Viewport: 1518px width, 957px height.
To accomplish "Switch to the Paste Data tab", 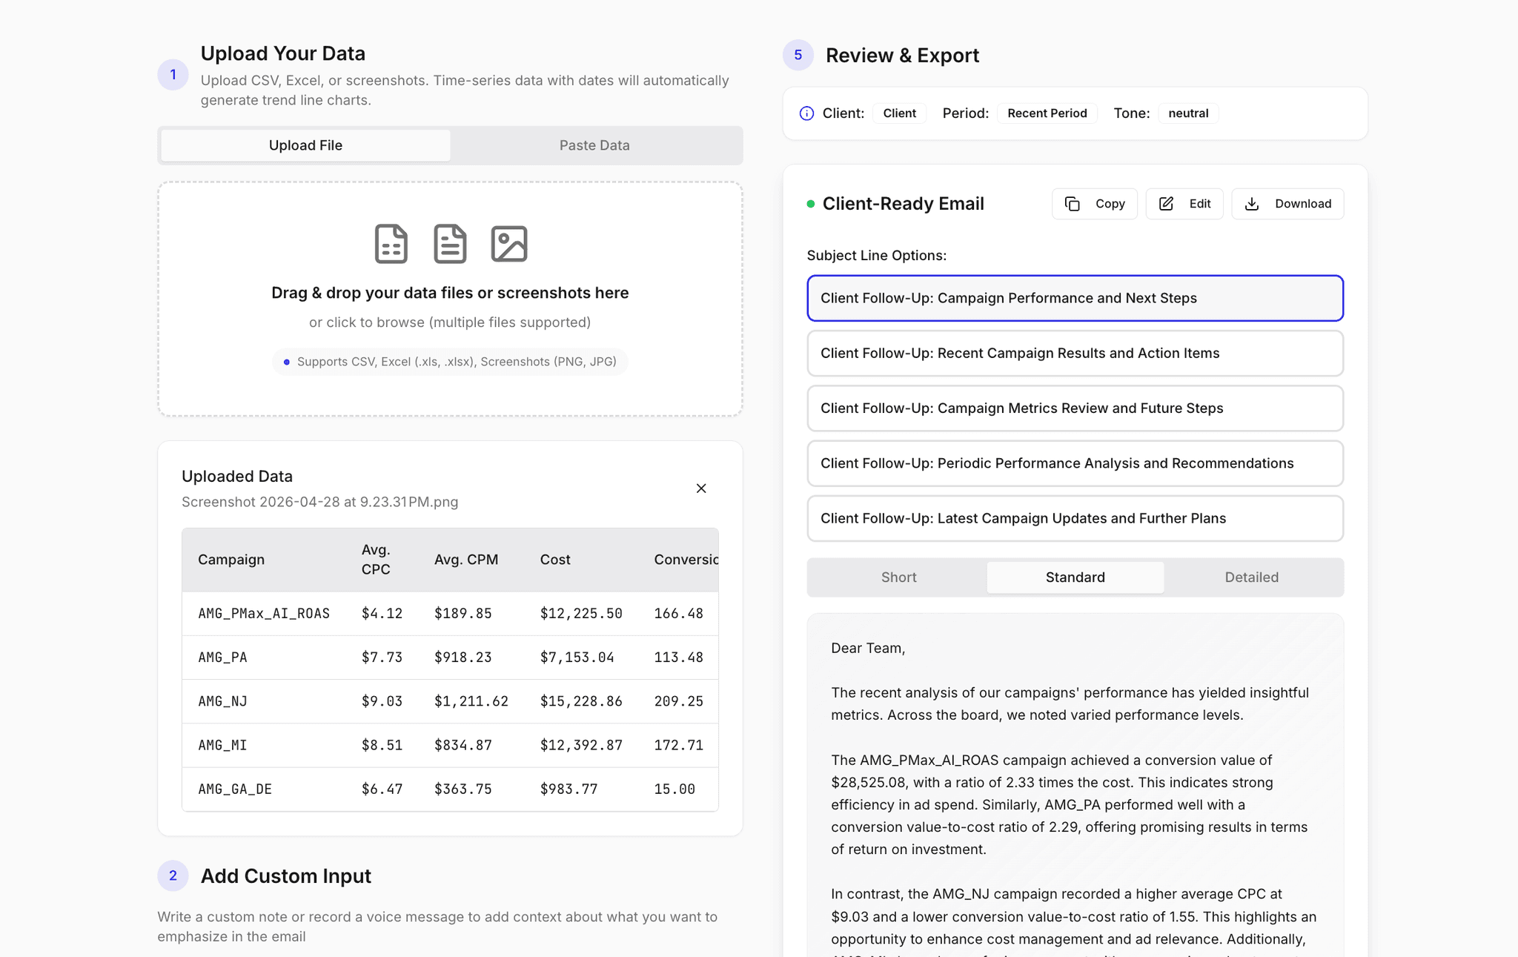I will click(x=594, y=145).
